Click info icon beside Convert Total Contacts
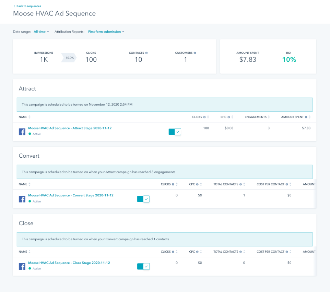330x292 pixels. [240, 184]
